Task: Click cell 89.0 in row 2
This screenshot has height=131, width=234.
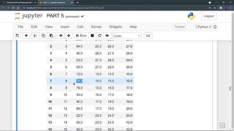Action: click(79, 46)
